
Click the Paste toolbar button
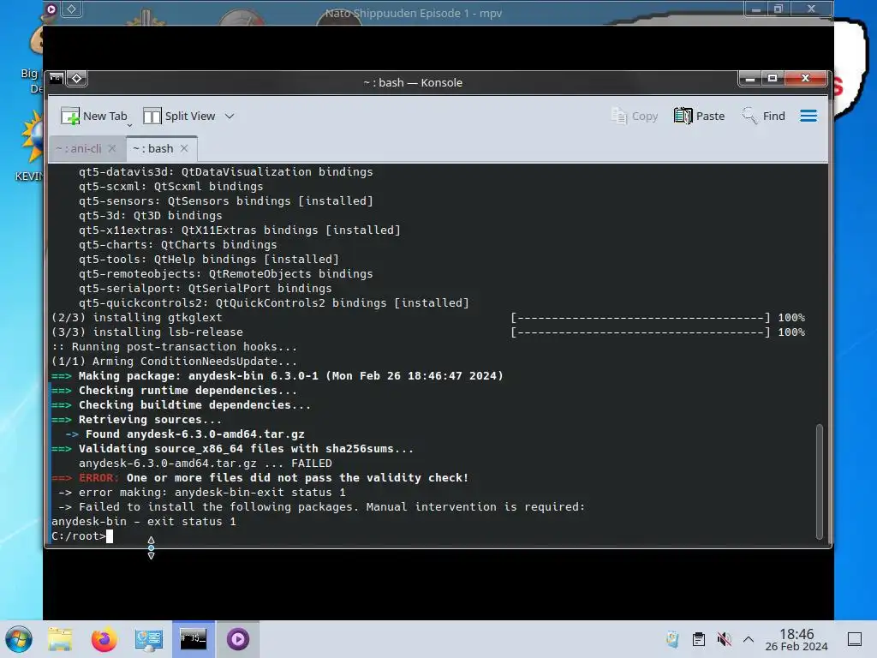click(x=699, y=116)
